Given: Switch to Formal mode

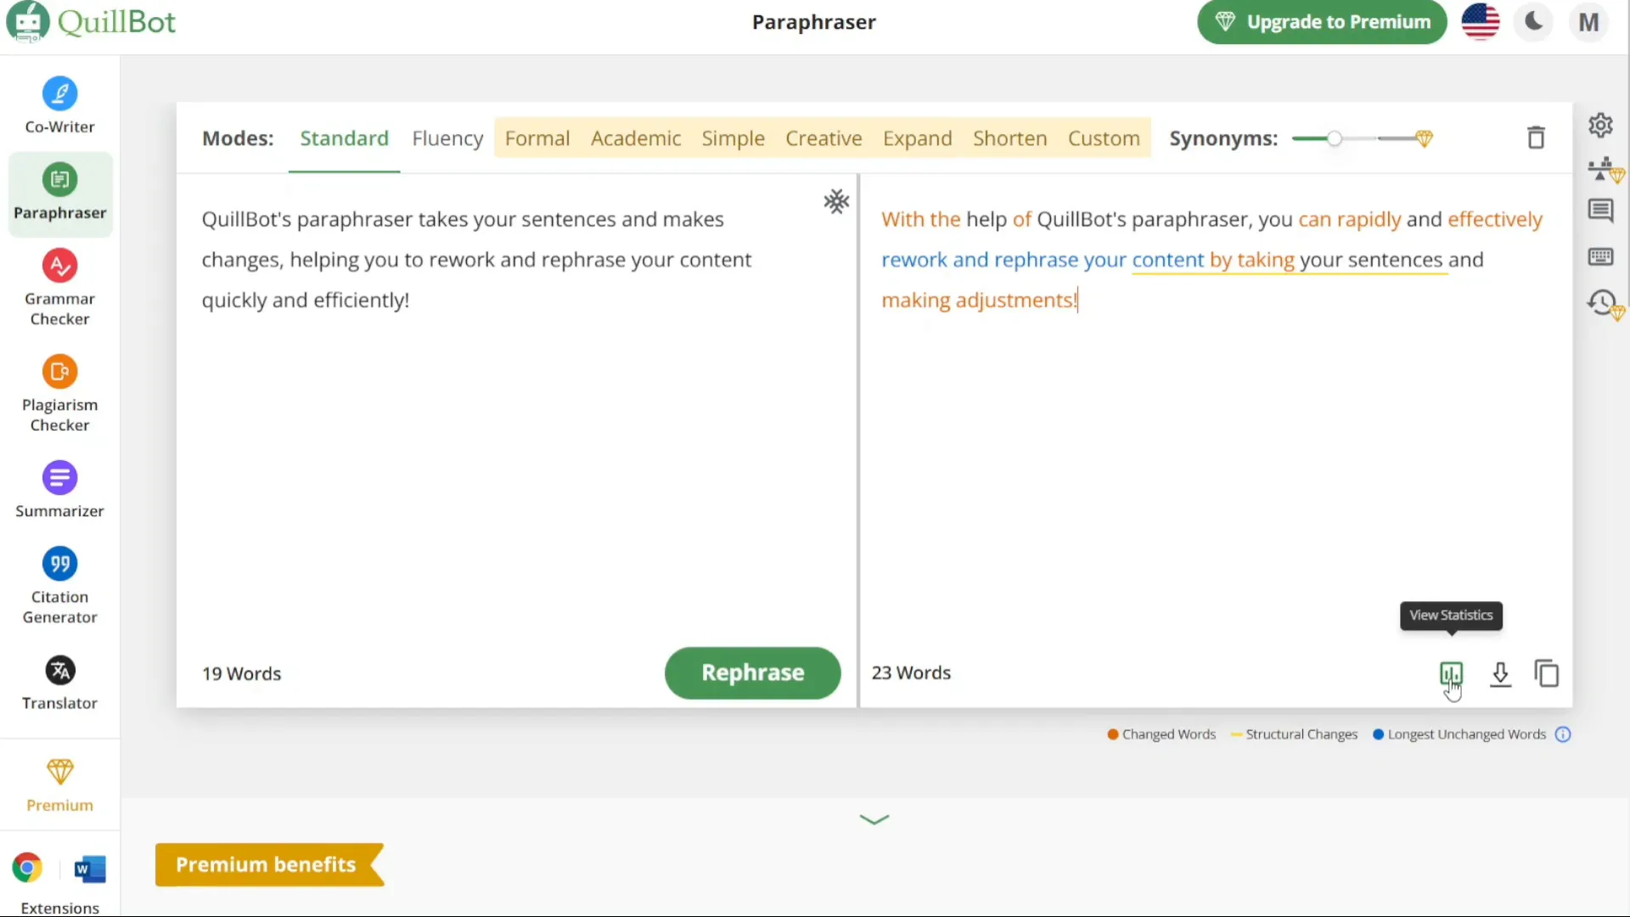Looking at the screenshot, I should 537,138.
